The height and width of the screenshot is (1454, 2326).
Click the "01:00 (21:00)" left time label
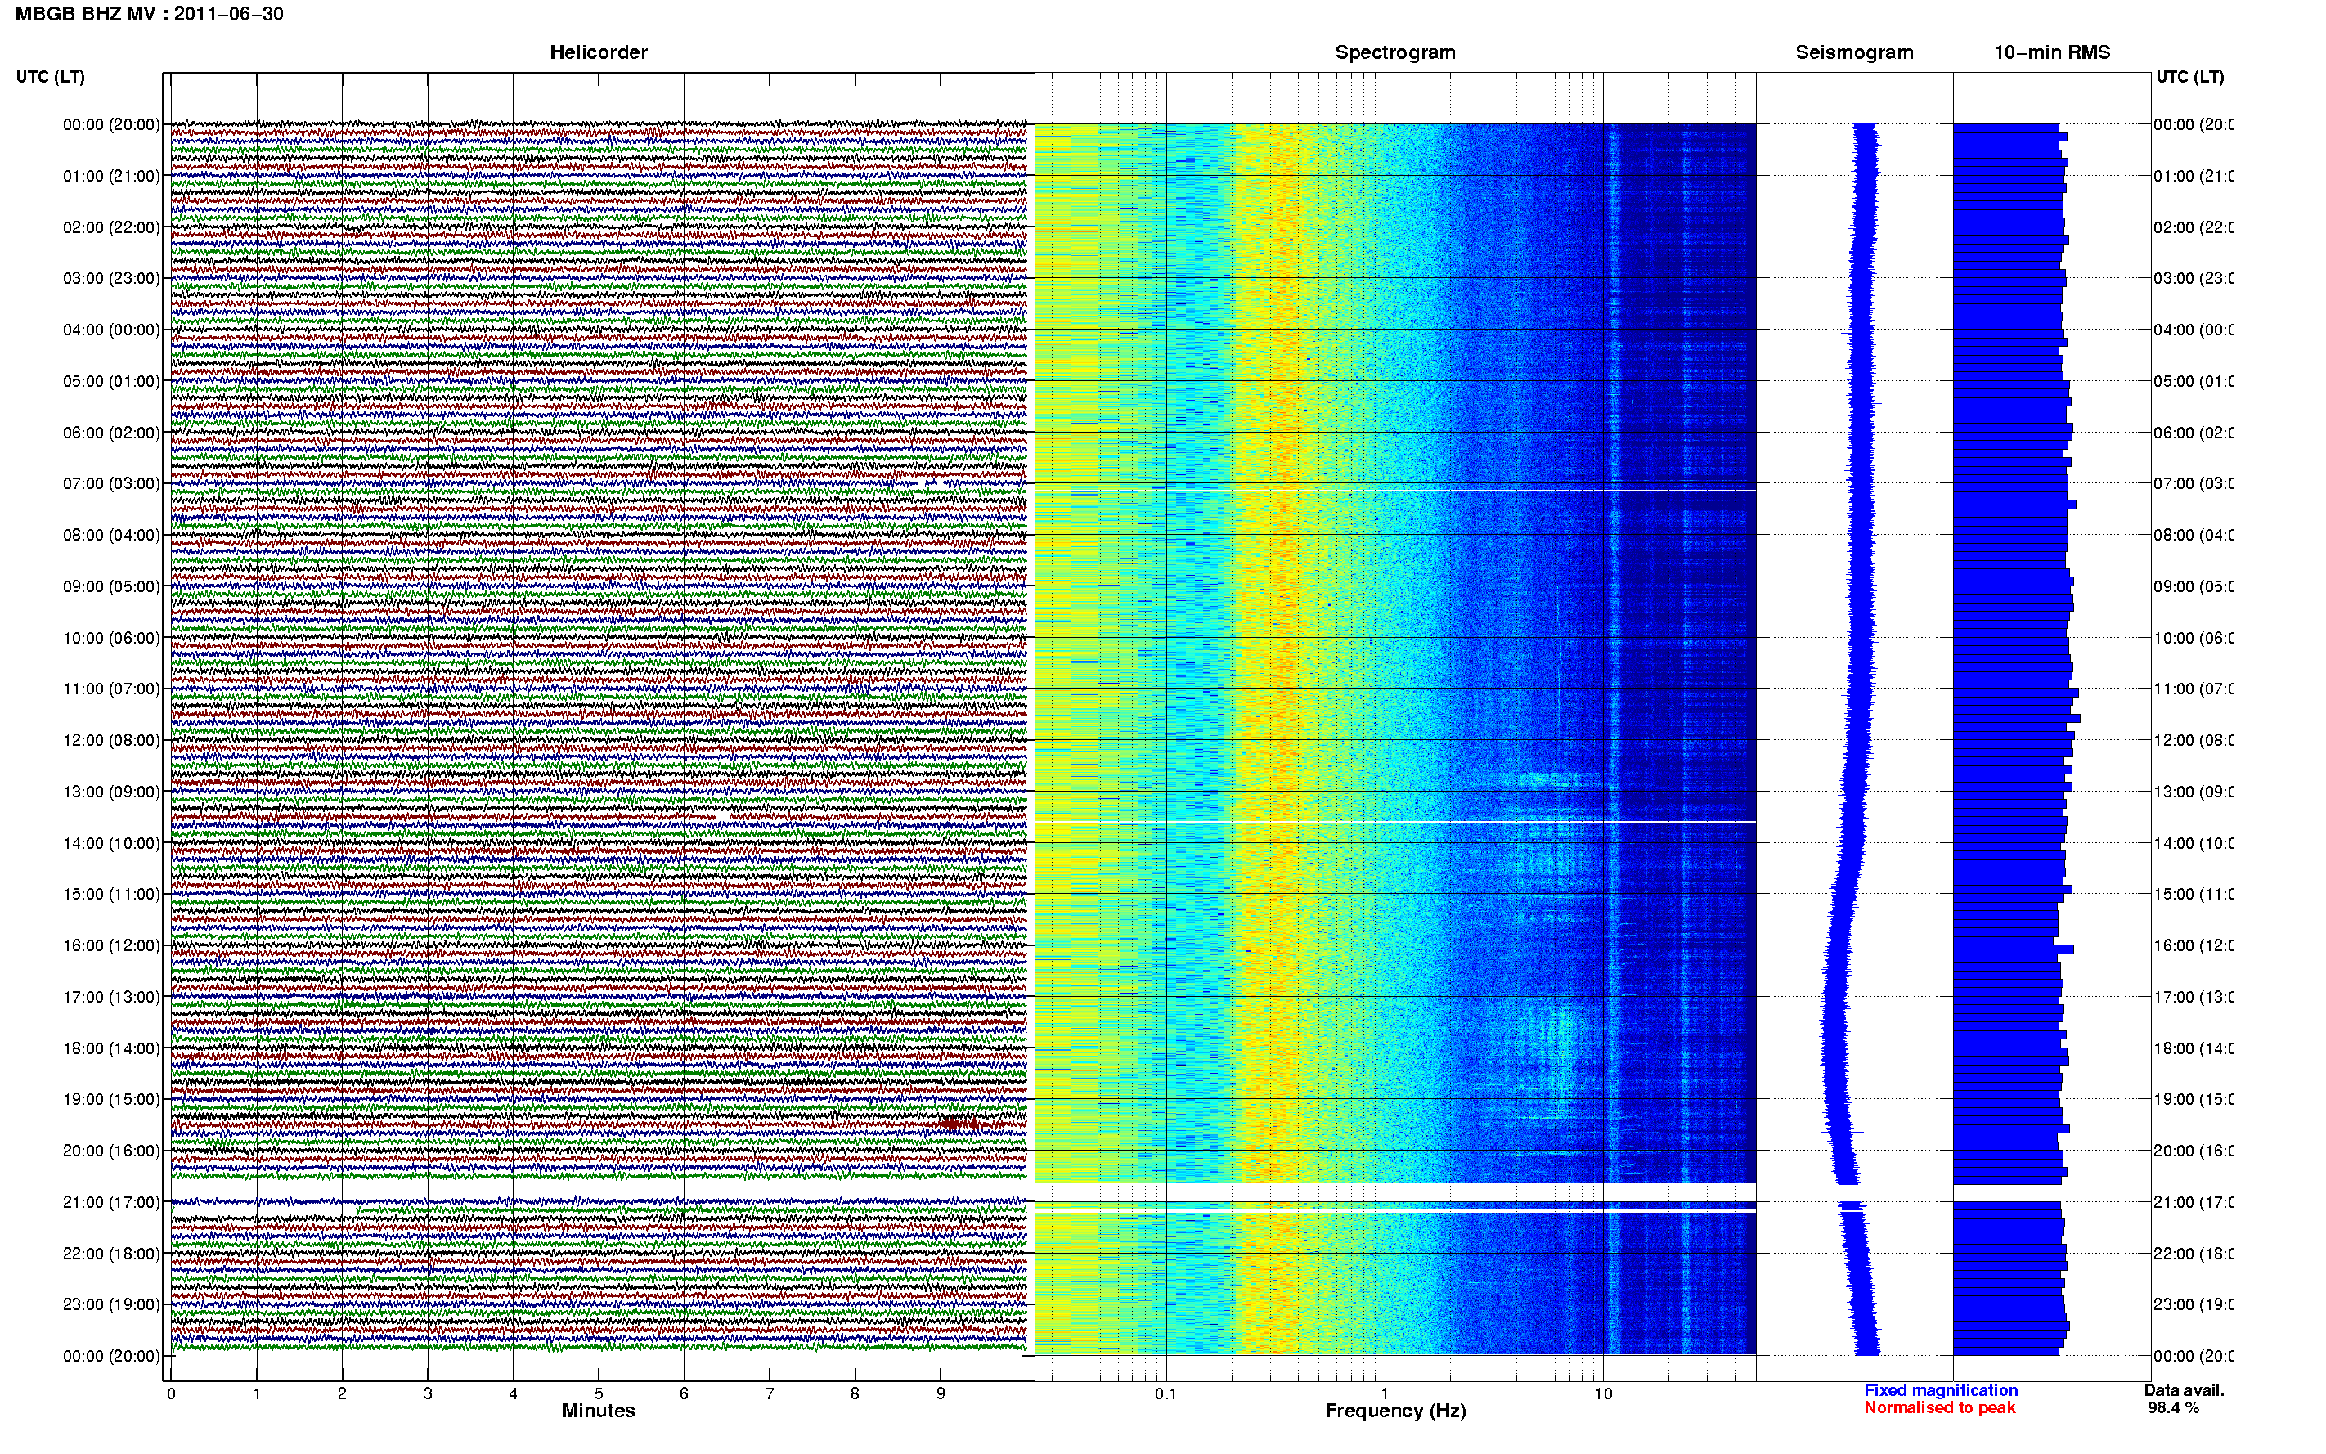coord(111,176)
